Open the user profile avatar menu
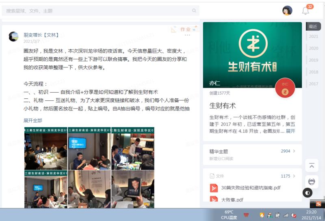Image resolution: width=325 pixels, height=221 pixels. [x=287, y=11]
